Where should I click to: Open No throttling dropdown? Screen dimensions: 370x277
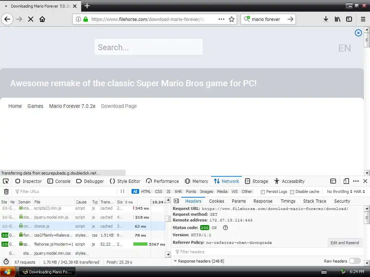click(x=339, y=192)
